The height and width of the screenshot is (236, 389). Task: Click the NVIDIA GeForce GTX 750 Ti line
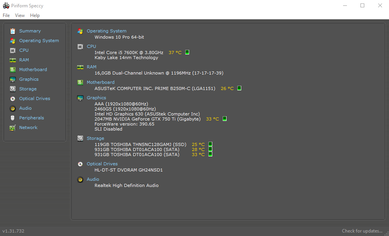point(147,119)
